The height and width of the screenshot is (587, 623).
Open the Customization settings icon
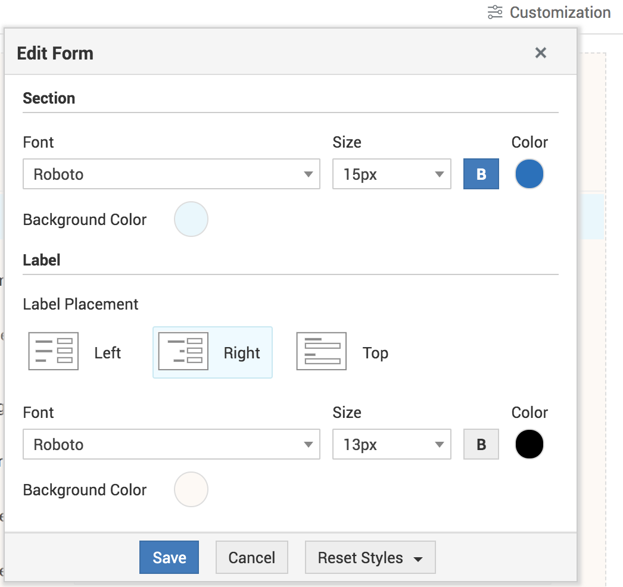click(495, 13)
